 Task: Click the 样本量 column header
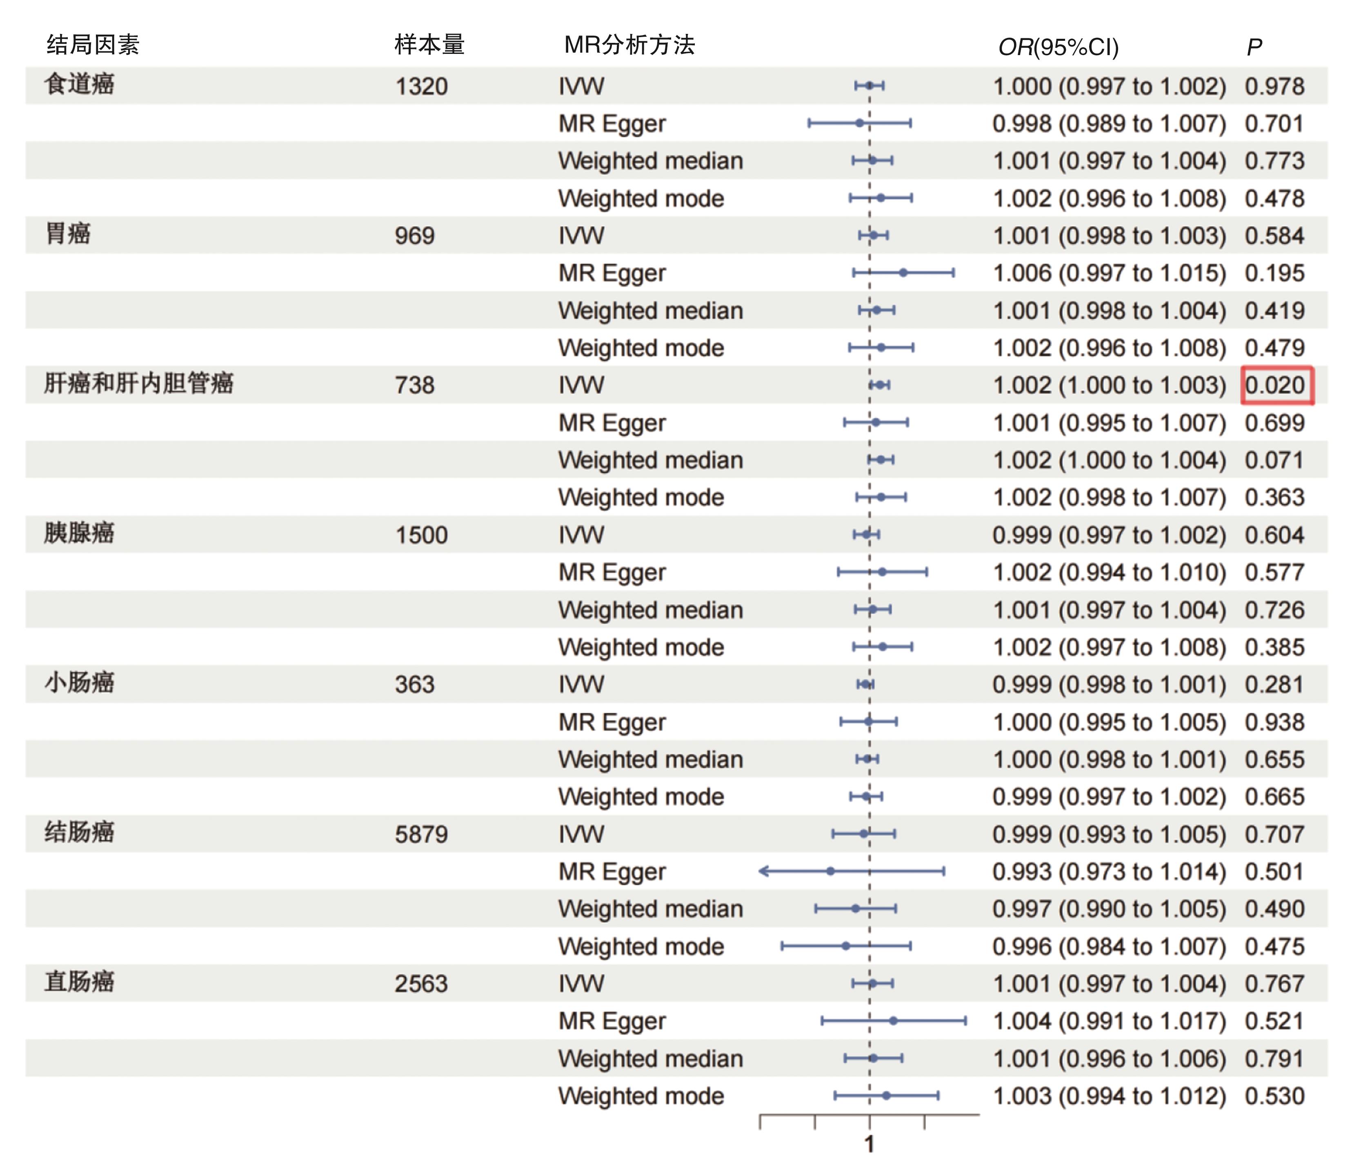click(429, 45)
